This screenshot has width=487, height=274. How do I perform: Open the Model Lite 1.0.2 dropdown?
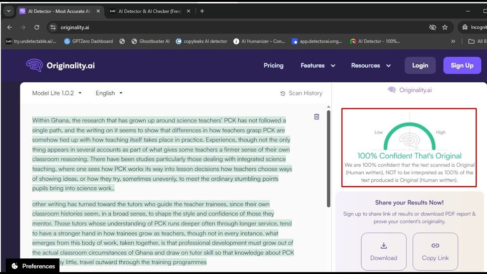[57, 93]
